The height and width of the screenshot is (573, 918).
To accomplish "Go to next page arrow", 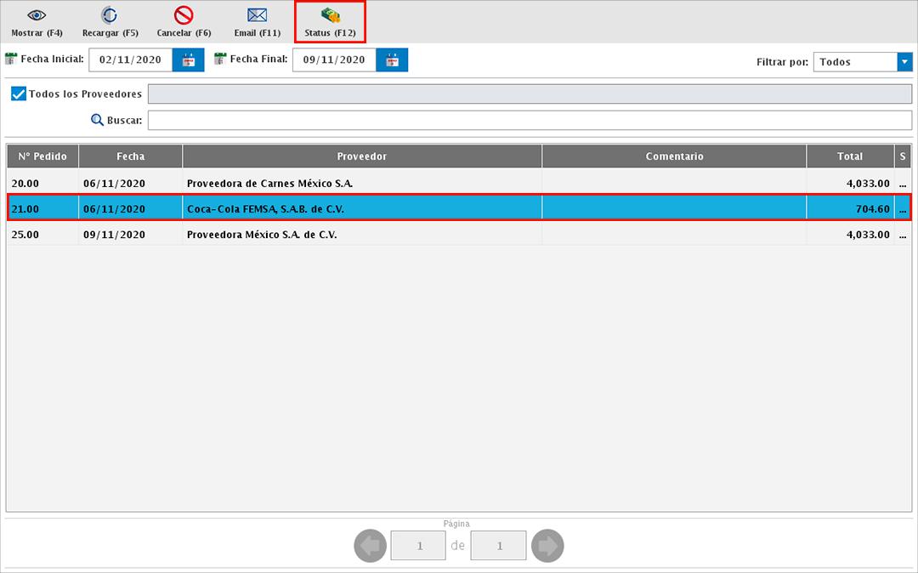I will point(547,546).
